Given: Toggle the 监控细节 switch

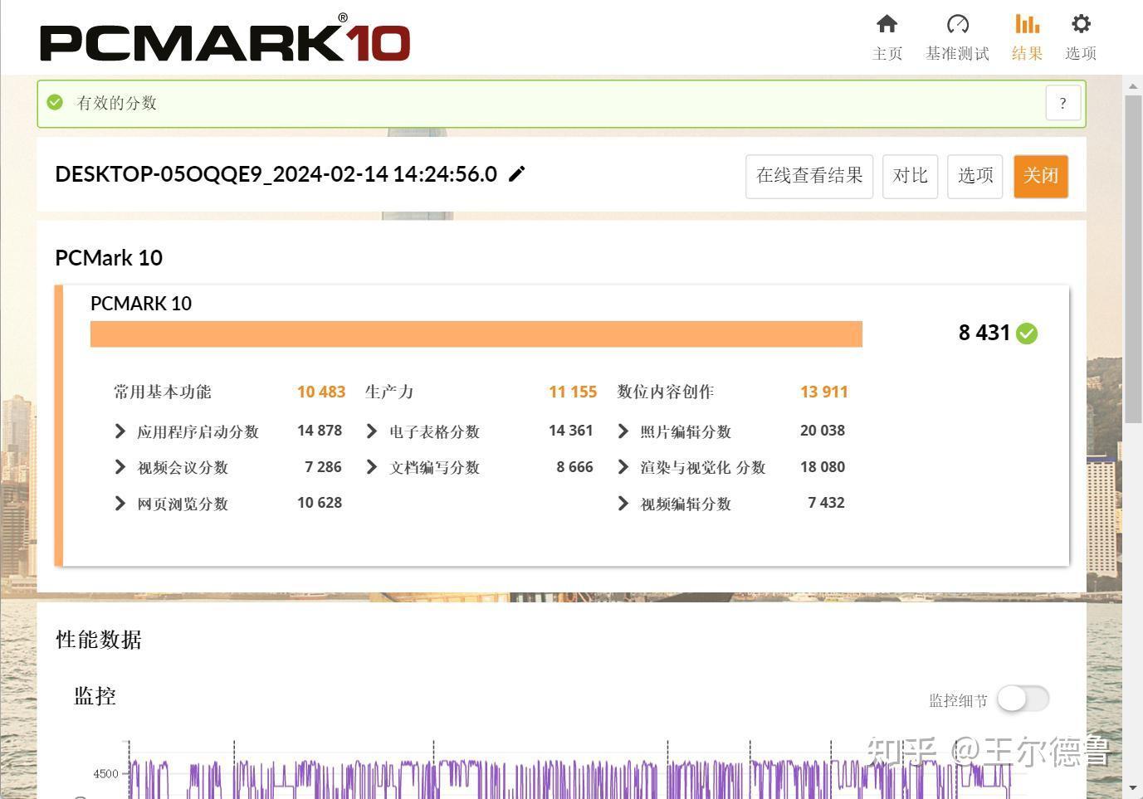Looking at the screenshot, I should tap(1023, 699).
